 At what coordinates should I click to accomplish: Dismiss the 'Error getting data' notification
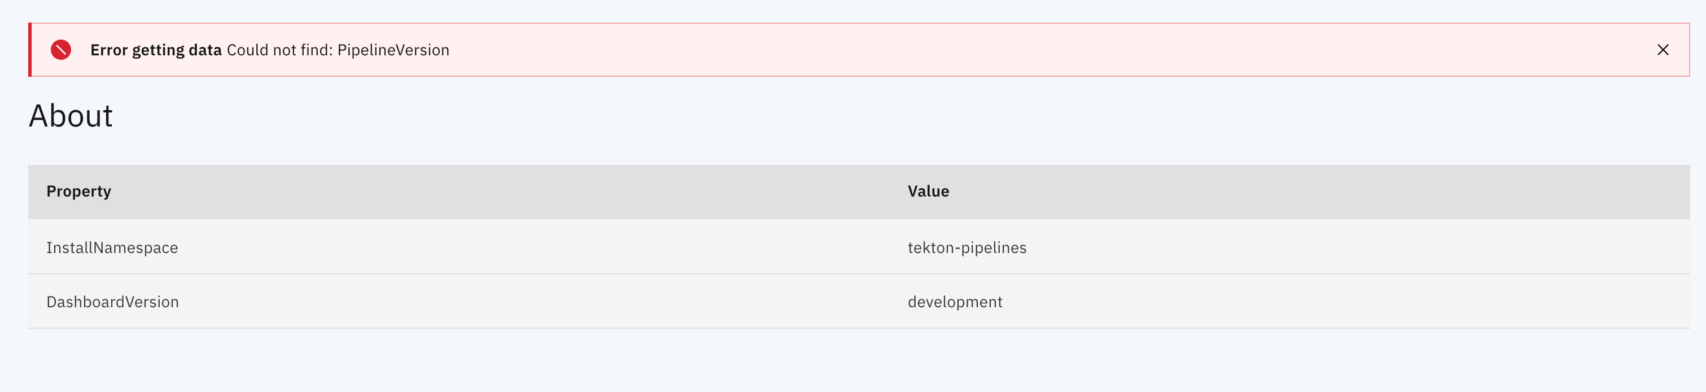click(1663, 50)
